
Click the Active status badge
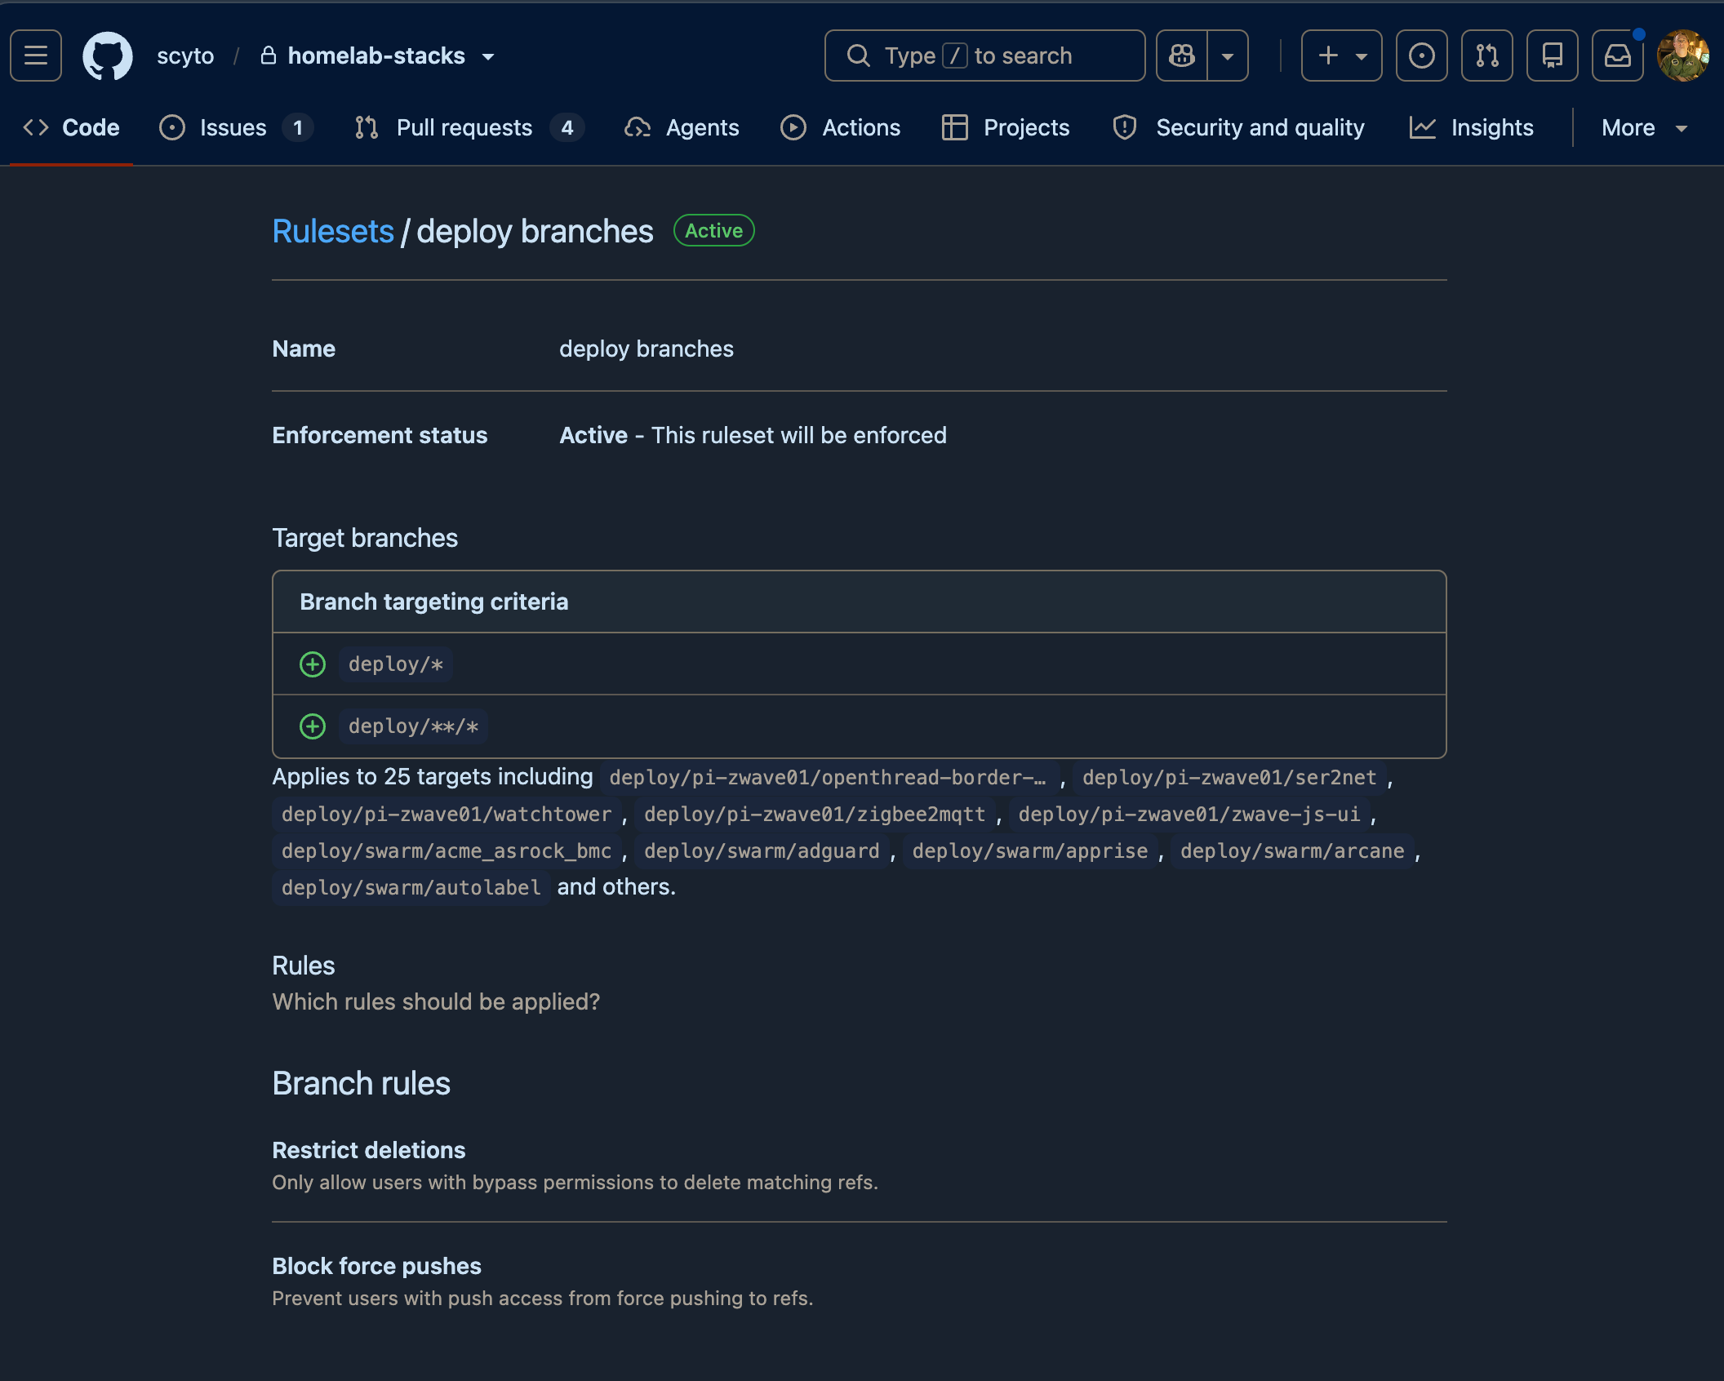[714, 231]
